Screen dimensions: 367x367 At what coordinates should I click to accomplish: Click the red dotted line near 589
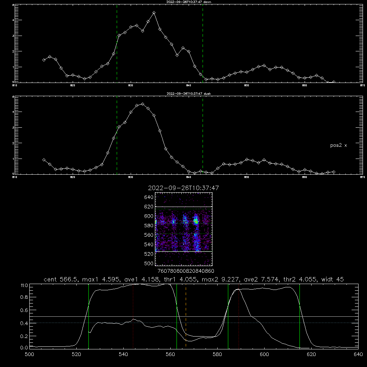[239, 316]
